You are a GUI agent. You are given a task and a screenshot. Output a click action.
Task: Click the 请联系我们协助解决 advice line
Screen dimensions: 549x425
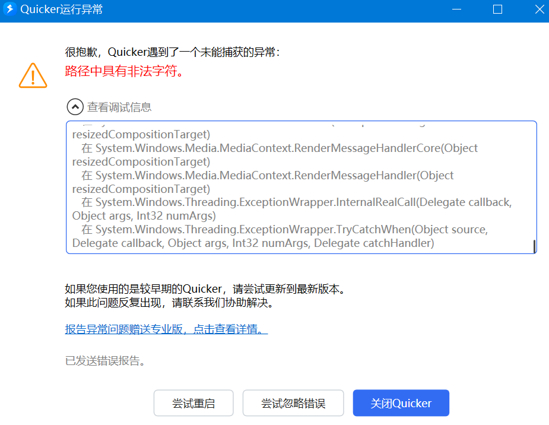(170, 303)
